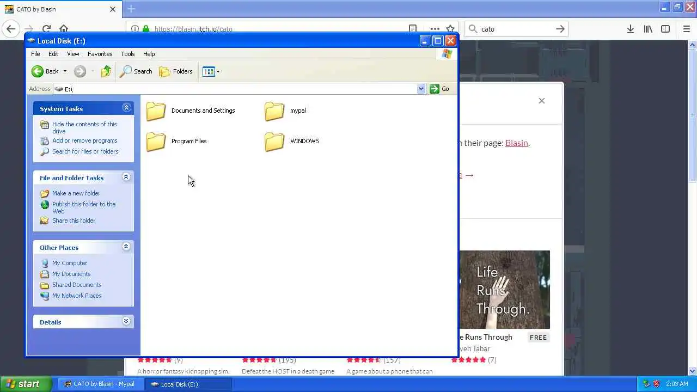Click the Windows flag logo in Explorer
Image resolution: width=697 pixels, height=392 pixels.
447,54
